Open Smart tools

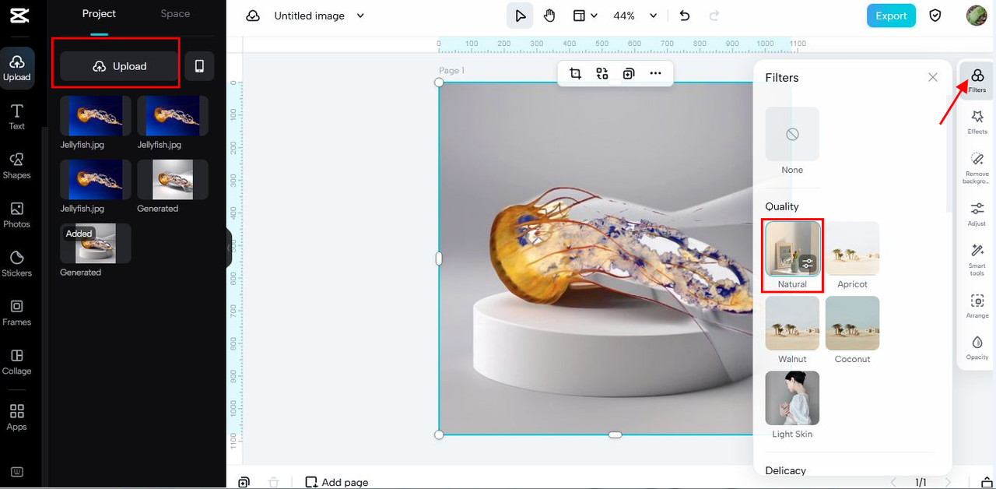tap(977, 259)
